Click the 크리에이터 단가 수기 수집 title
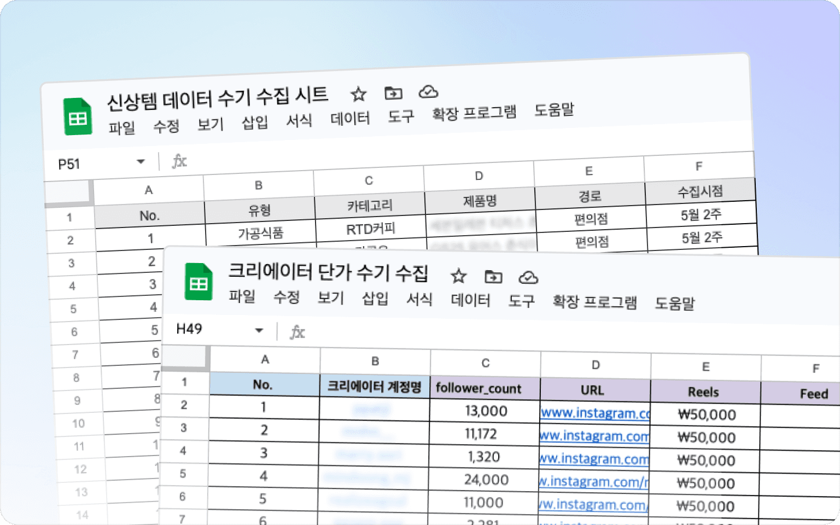The width and height of the screenshot is (840, 525). tap(328, 272)
